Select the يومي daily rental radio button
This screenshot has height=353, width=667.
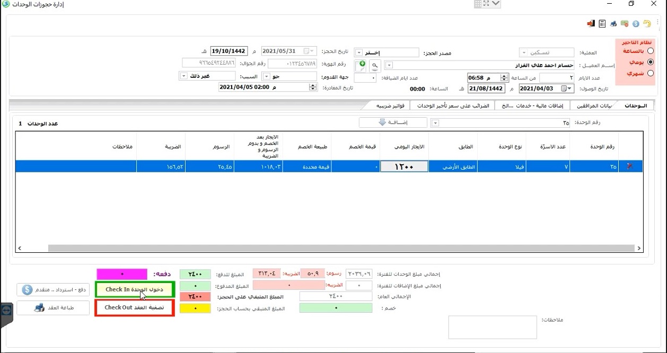click(651, 62)
